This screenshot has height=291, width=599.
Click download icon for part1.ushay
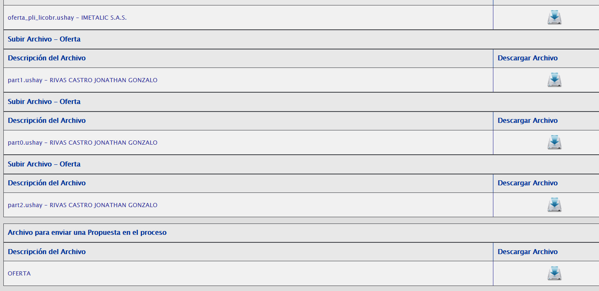[554, 80]
